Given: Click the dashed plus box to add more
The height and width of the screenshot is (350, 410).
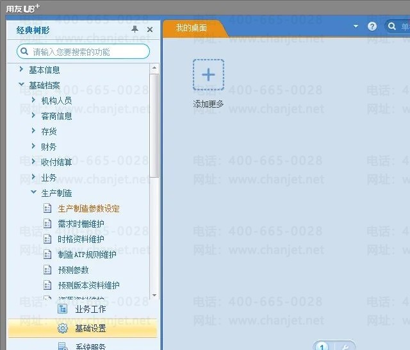Looking at the screenshot, I should coord(208,75).
